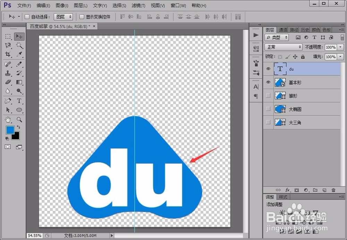Select the Healing Brush tool

pos(8,64)
